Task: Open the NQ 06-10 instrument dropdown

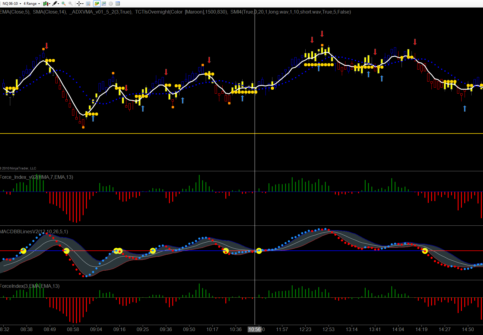Action: (x=12, y=4)
